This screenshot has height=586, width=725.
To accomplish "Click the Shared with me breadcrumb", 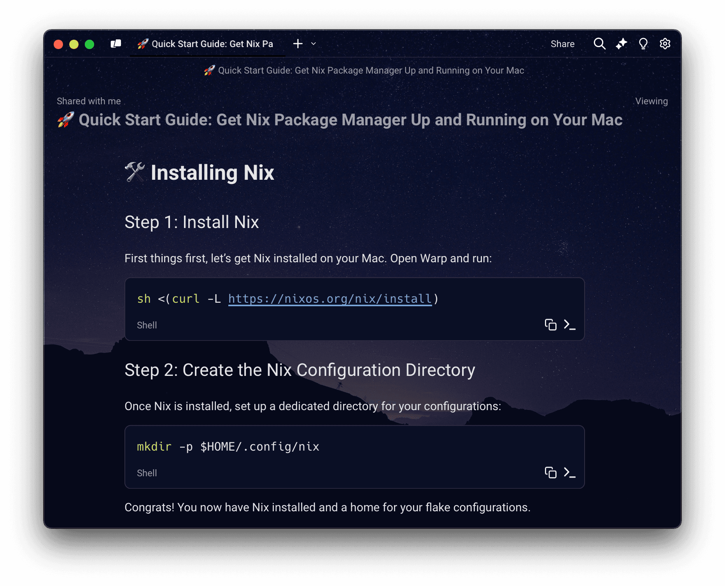I will click(89, 101).
